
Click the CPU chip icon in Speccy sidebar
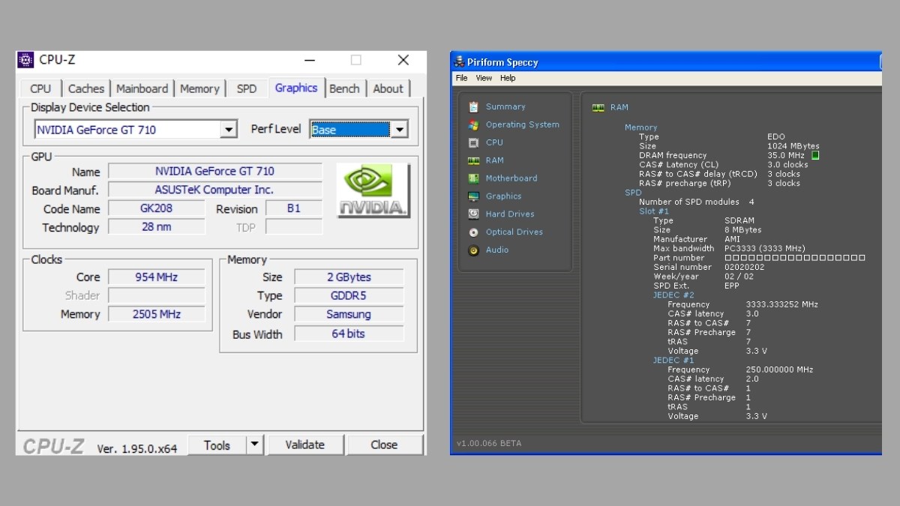pos(473,142)
